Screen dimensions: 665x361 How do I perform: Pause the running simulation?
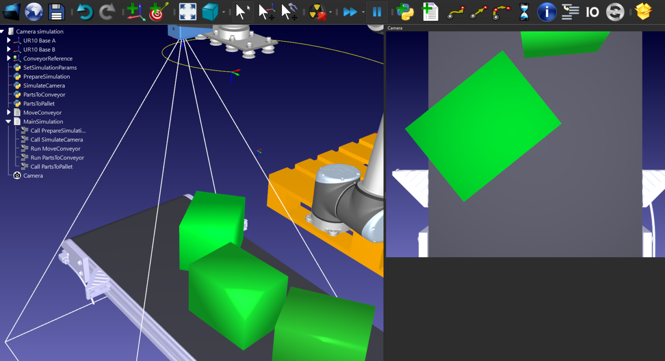(377, 12)
